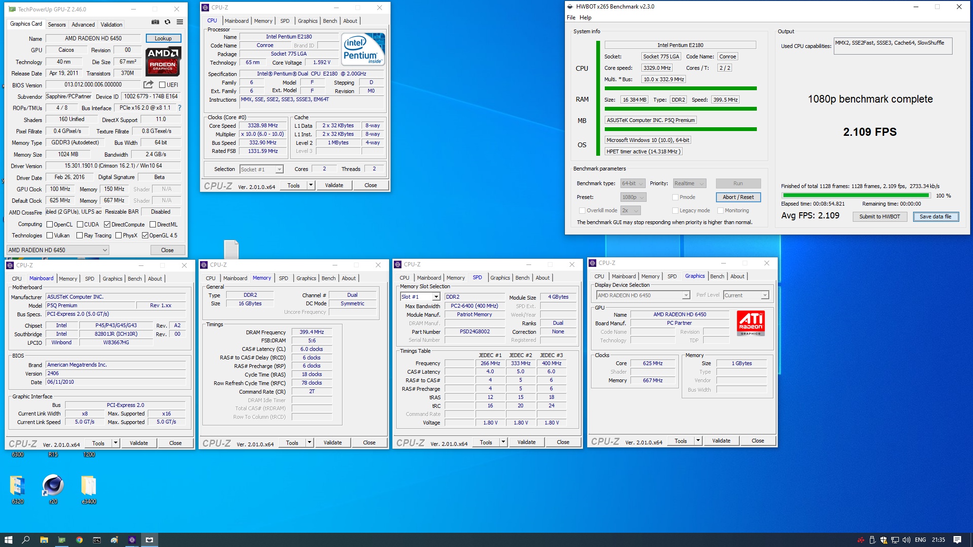Open Command Prompt taskbar icon
This screenshot has height=547, width=973.
[x=97, y=540]
